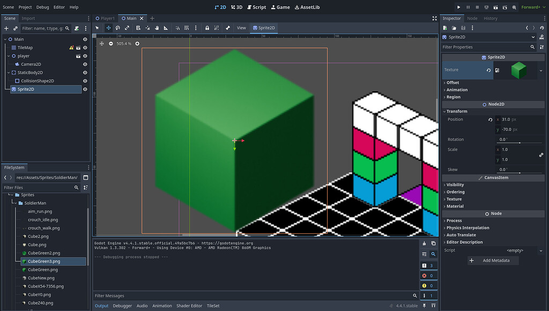The image size is (549, 311).
Task: Enable the lock selected node icon
Action: coord(207,28)
